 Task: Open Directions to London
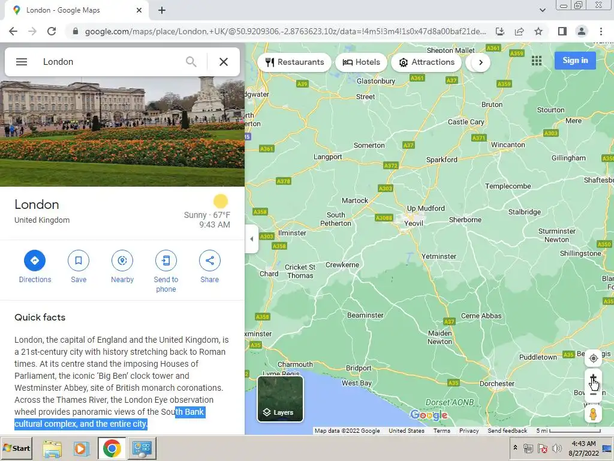click(x=35, y=267)
